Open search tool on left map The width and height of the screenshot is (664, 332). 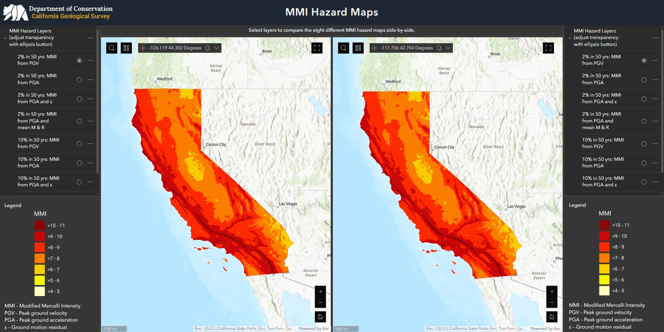[x=112, y=48]
